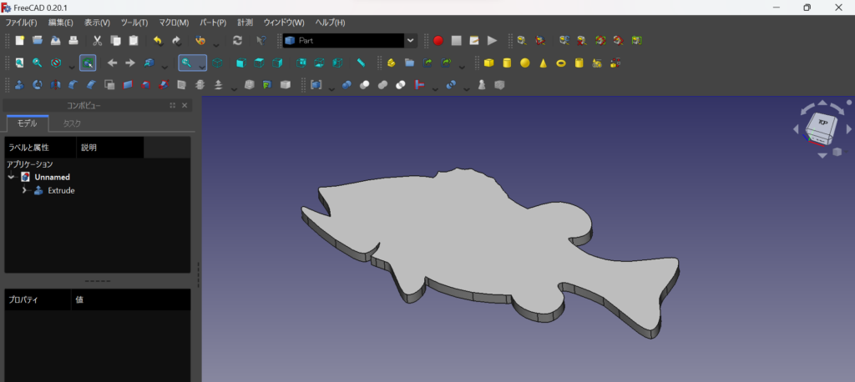Close the コンボビュー panel
The image size is (855, 382).
point(185,105)
